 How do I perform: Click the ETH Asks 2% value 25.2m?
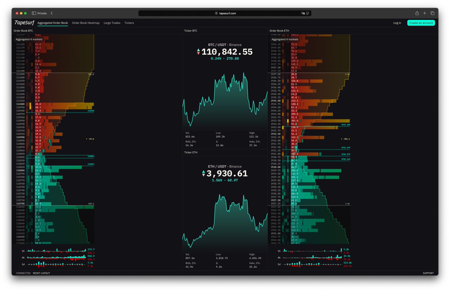click(x=253, y=267)
